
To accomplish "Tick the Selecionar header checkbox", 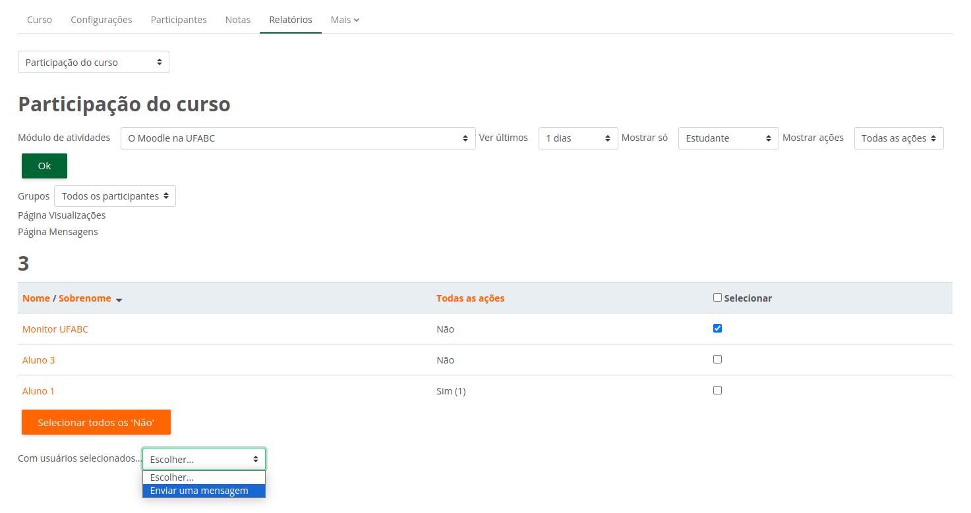I will point(717,298).
